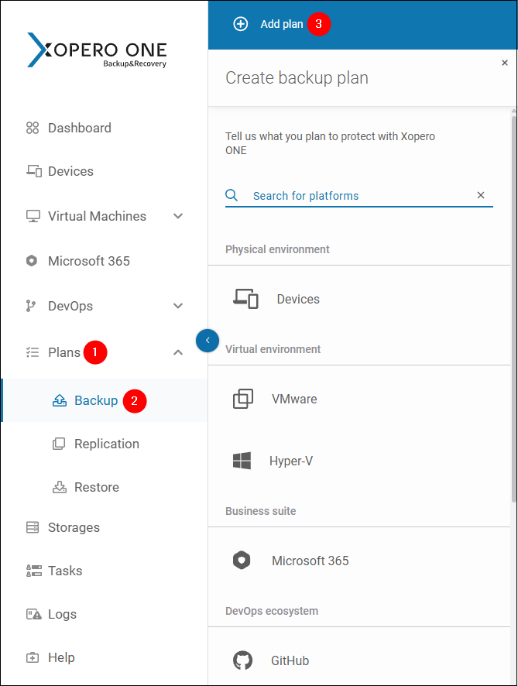Close the Create backup plan panel
Viewport: 518px width, 686px height.
[504, 63]
